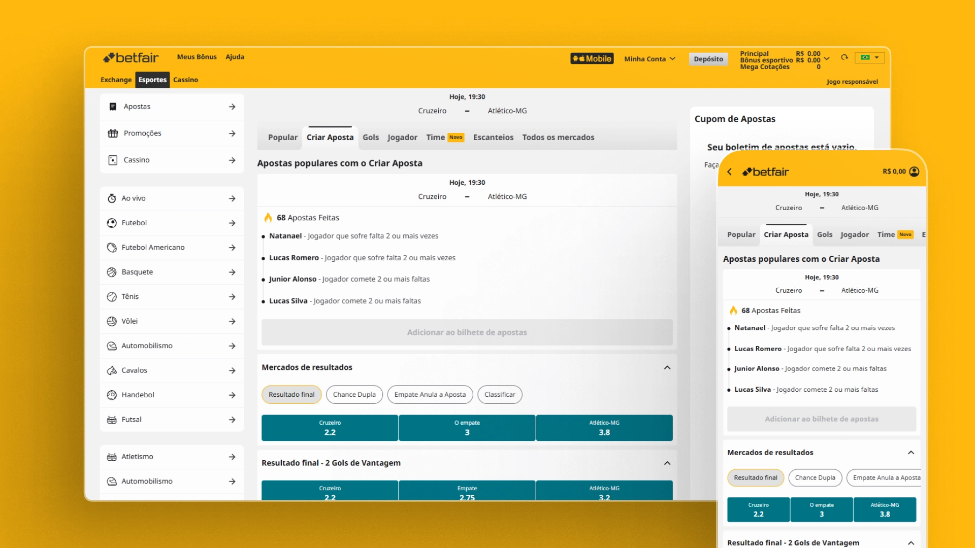Select the Empate Anula a Aposta pill

(430, 394)
